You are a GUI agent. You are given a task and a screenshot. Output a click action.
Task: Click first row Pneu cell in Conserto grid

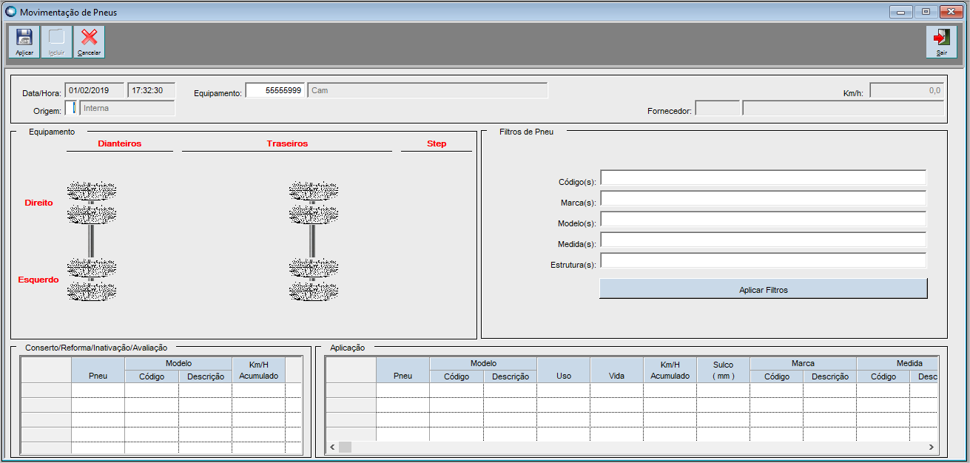pos(98,390)
